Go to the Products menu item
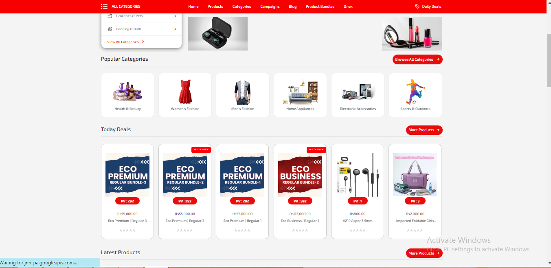The height and width of the screenshot is (268, 551). [215, 7]
